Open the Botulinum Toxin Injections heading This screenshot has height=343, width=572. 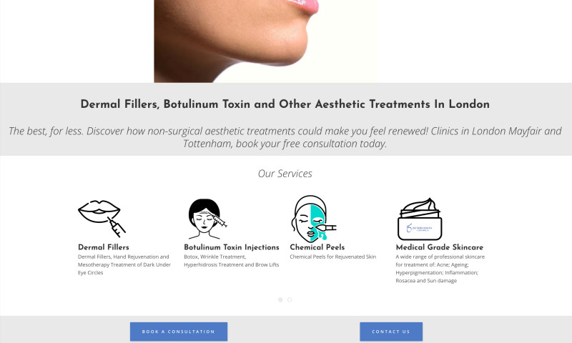[231, 247]
